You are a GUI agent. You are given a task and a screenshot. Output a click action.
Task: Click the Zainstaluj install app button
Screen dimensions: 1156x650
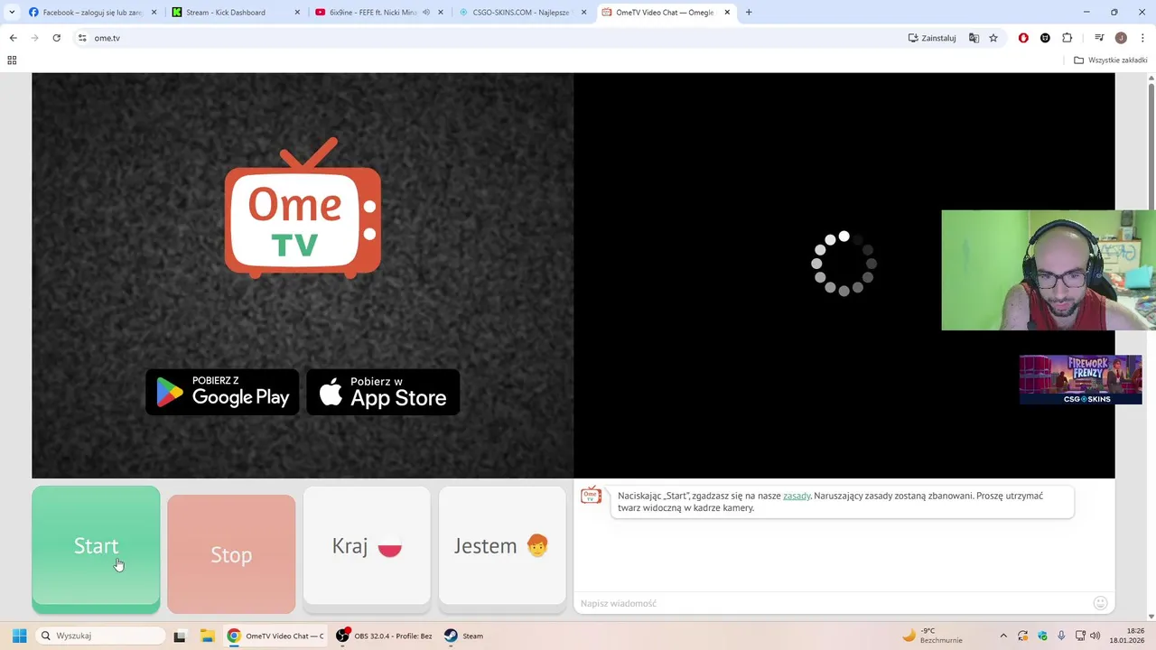tap(932, 38)
